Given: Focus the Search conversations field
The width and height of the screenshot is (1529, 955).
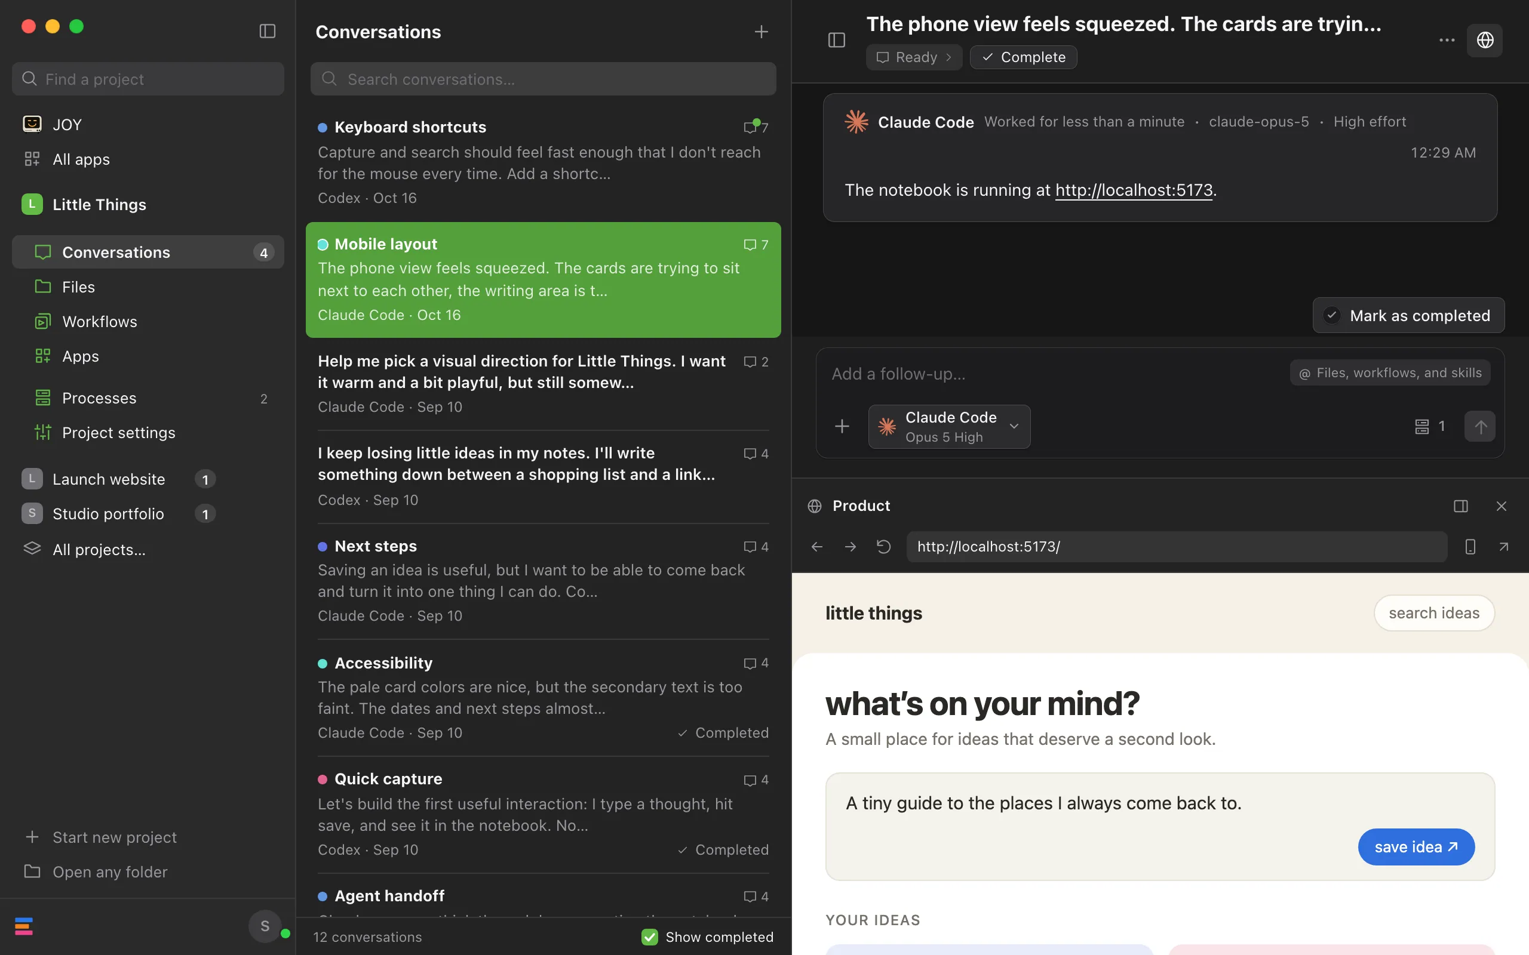Looking at the screenshot, I should click(544, 79).
